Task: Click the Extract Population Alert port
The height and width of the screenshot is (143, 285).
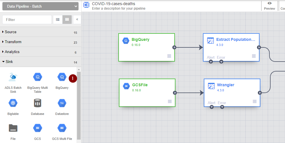Action: coord(211,62)
